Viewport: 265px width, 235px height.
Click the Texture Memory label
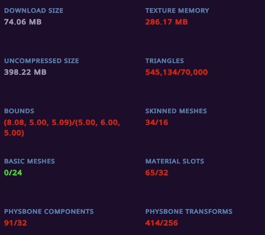(177, 11)
